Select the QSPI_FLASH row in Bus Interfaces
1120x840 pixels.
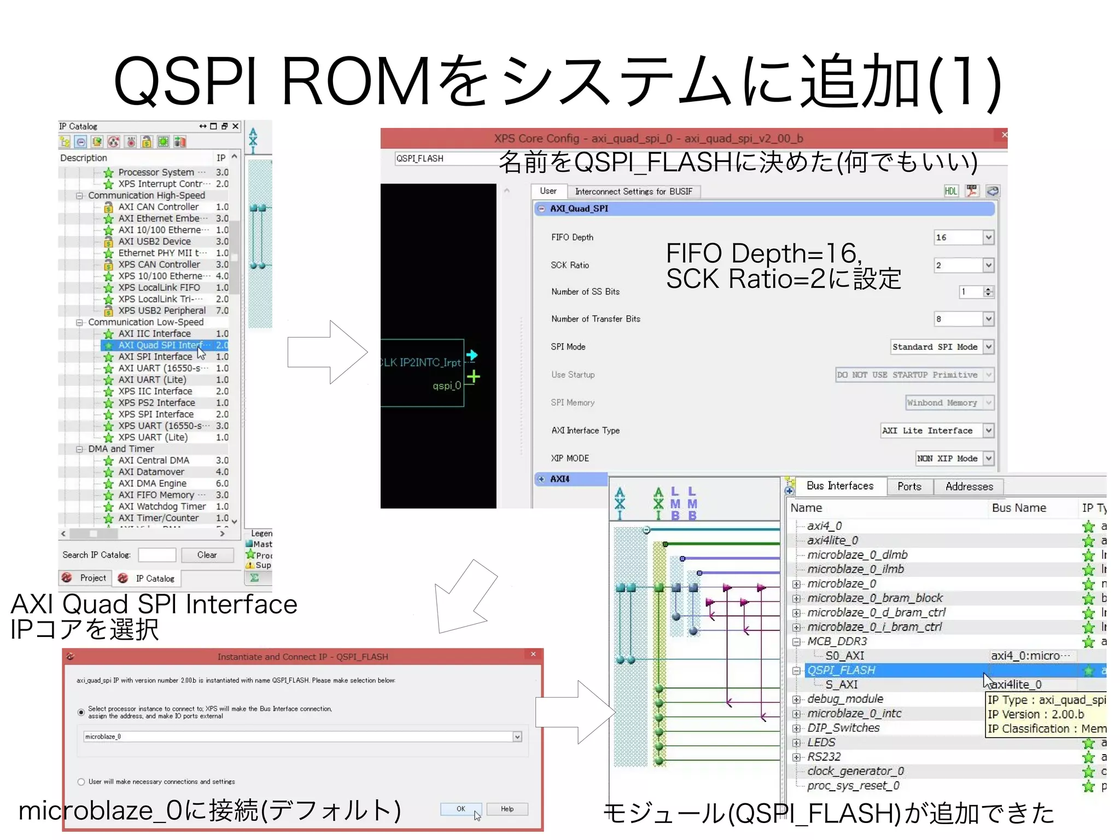pyautogui.click(x=954, y=671)
